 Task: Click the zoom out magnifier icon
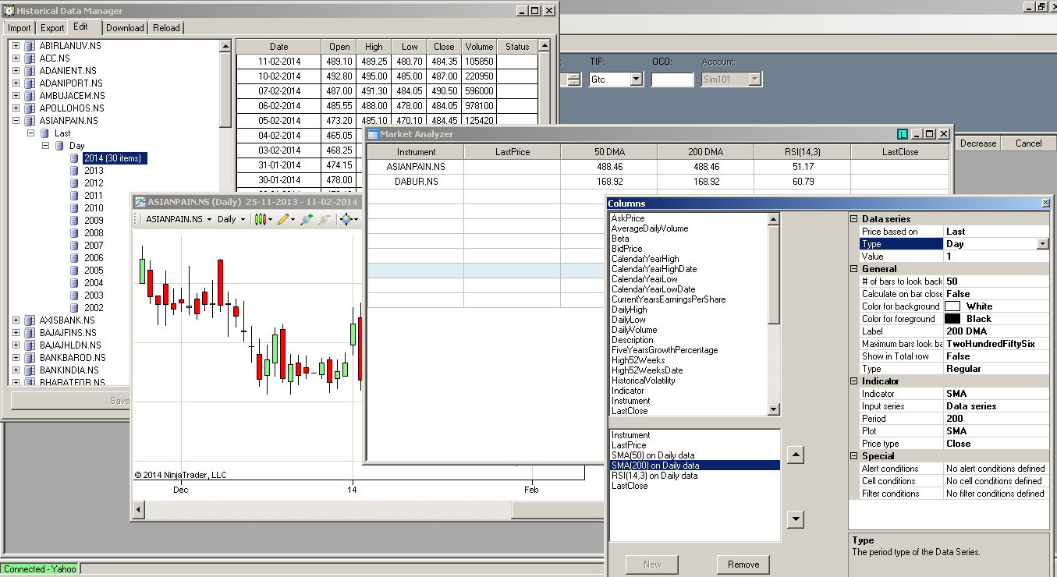[x=325, y=219]
